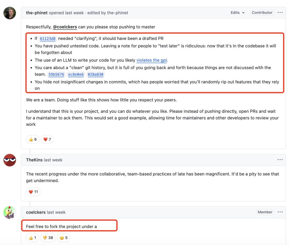Toggle thumbs up reaction with 6 votes
289x245 pixels.
pyautogui.click(x=33, y=139)
